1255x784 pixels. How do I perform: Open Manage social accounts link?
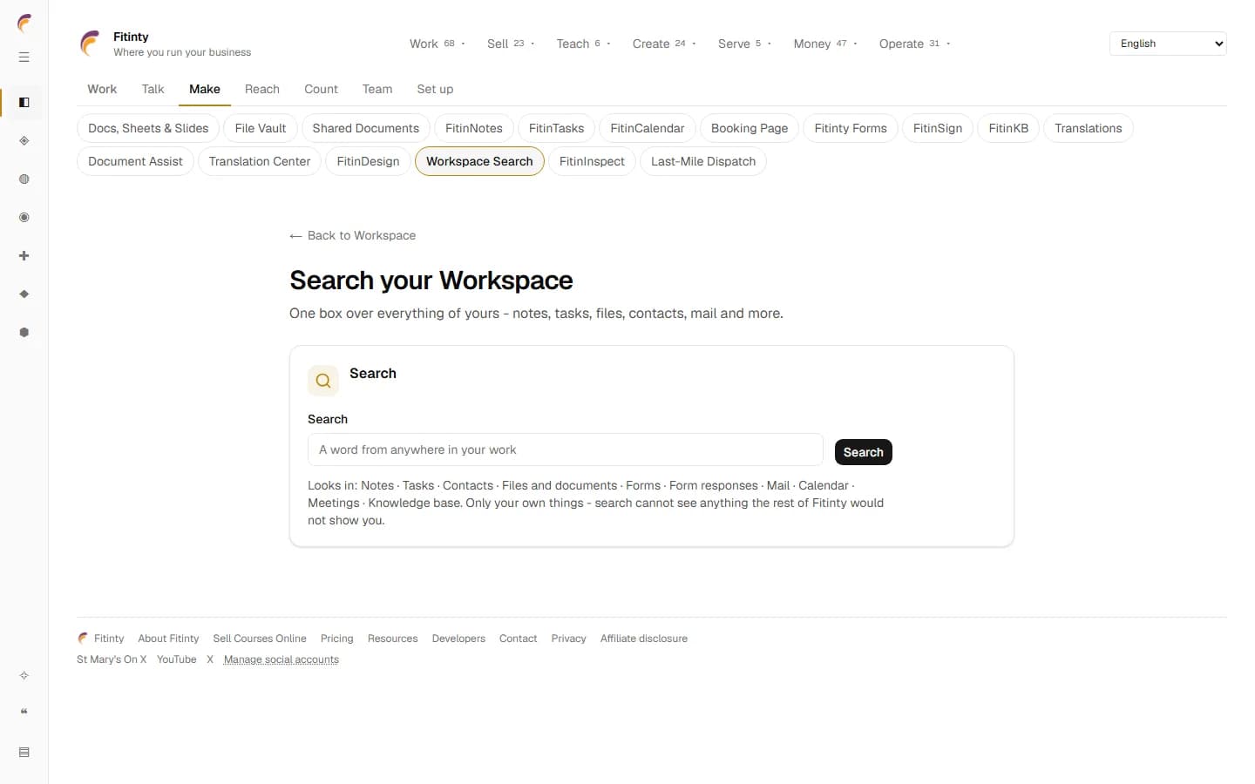[282, 659]
